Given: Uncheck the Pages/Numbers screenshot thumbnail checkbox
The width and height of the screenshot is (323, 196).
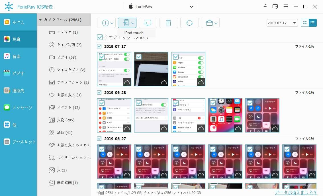Looking at the screenshot, I should pyautogui.click(x=176, y=57).
